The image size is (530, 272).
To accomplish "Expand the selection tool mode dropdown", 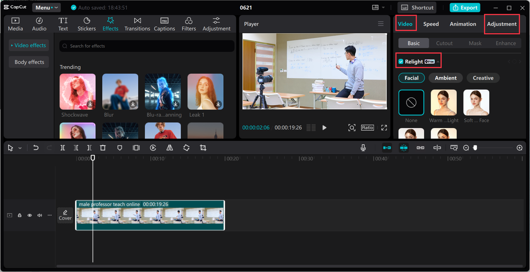I will pos(20,148).
